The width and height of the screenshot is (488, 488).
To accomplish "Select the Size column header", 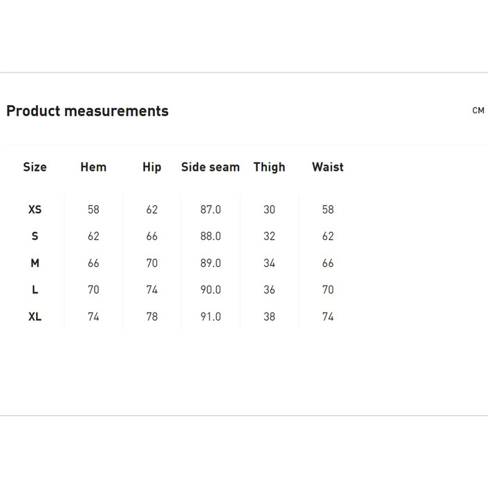I will [35, 167].
